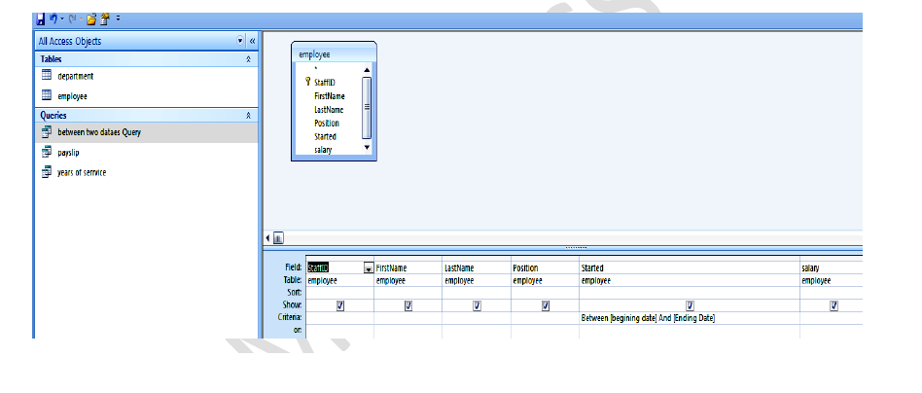922x393 pixels.
Task: Toggle Show checkbox for salary column
Action: [833, 304]
